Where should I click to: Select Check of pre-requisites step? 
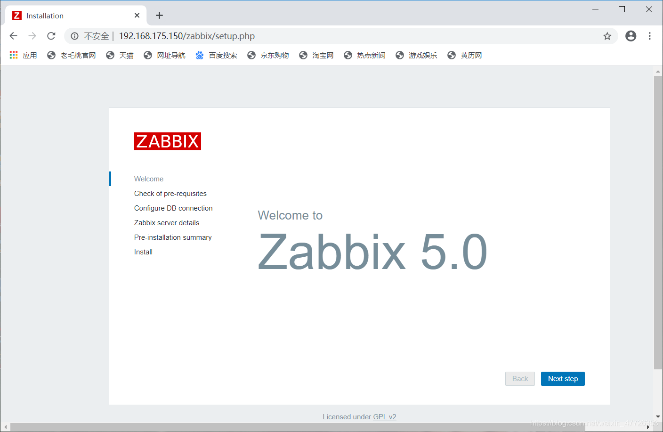tap(170, 194)
